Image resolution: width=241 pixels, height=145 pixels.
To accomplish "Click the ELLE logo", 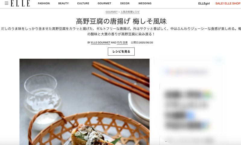I will (20, 3).
